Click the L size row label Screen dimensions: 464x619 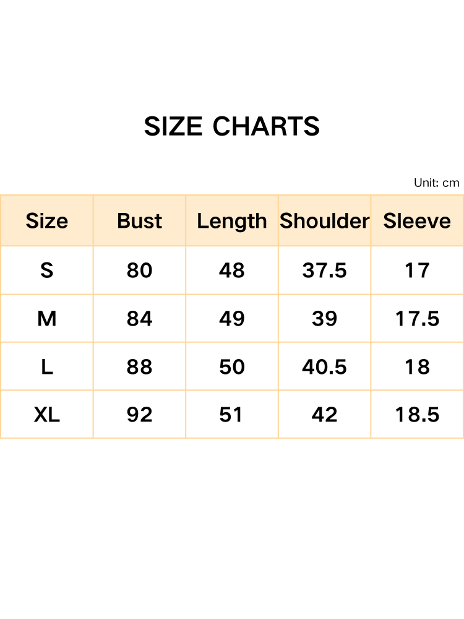point(47,367)
